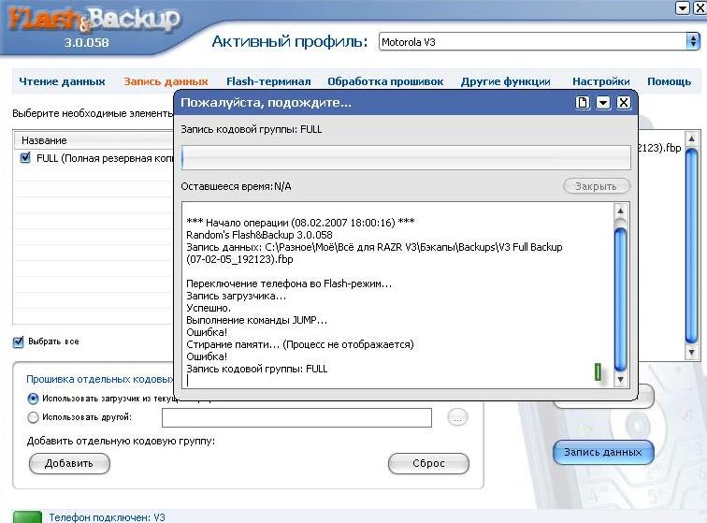Toggle the Выбрать все checkbox
The height and width of the screenshot is (523, 707).
[18, 342]
